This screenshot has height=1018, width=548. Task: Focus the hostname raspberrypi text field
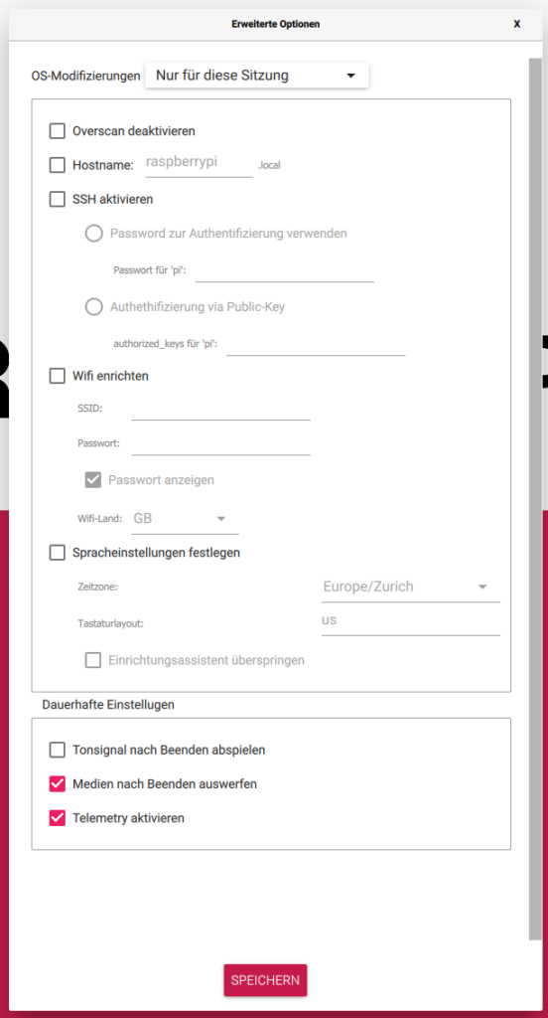(200, 163)
